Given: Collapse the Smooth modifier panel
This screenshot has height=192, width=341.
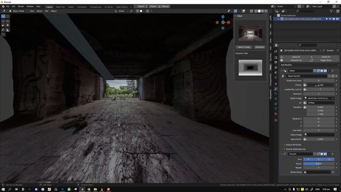Looking at the screenshot, I should 282,154.
